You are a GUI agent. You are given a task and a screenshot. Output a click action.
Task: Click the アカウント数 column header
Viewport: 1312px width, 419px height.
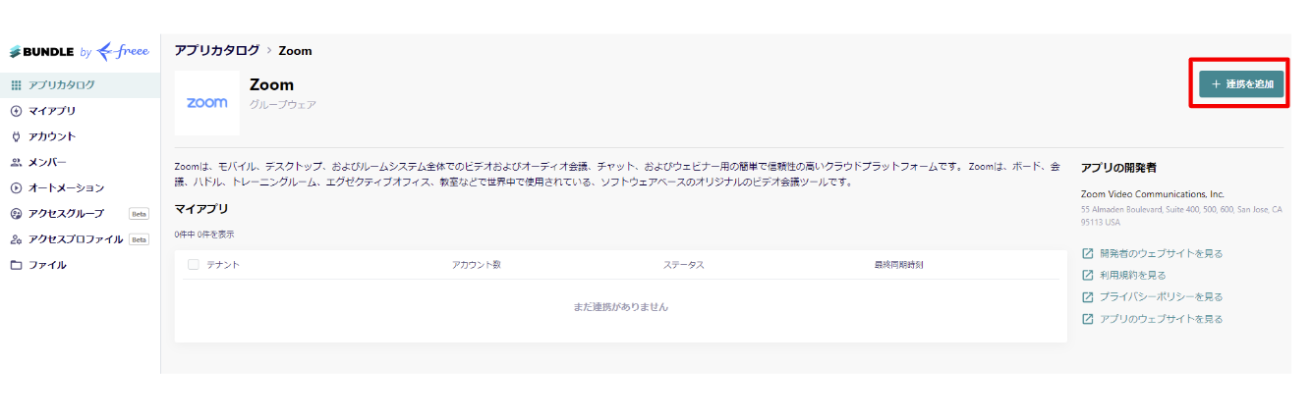coord(477,265)
